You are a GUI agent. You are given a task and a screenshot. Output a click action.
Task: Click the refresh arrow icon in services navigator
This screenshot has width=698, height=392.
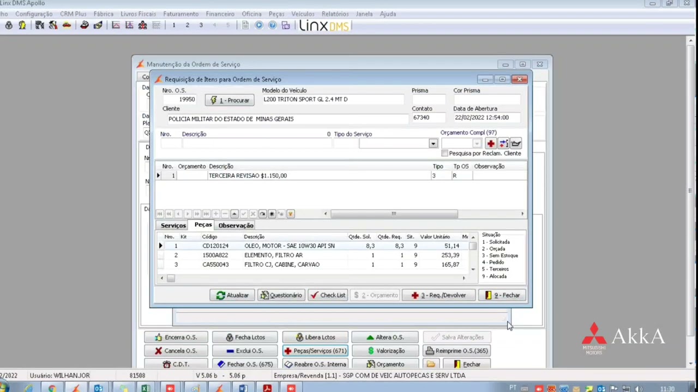(262, 214)
